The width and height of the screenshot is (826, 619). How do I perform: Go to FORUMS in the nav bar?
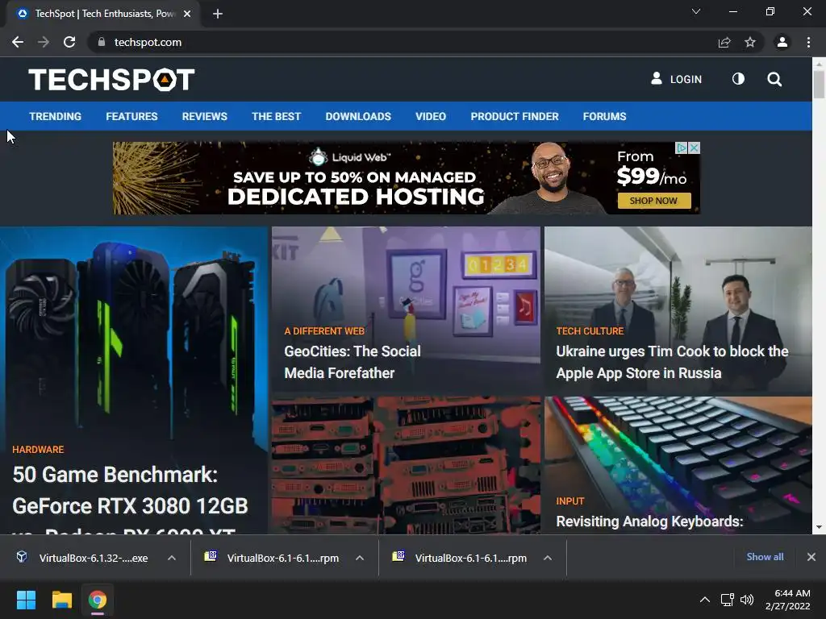604,116
